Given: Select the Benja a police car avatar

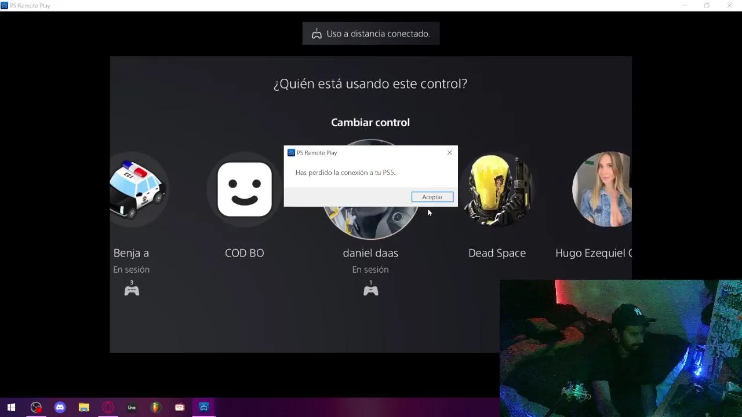Looking at the screenshot, I should pyautogui.click(x=138, y=189).
